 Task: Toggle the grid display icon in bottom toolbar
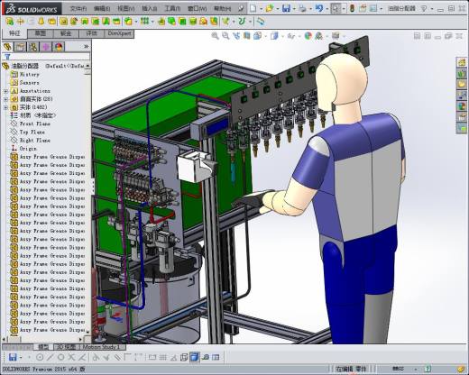162,357
